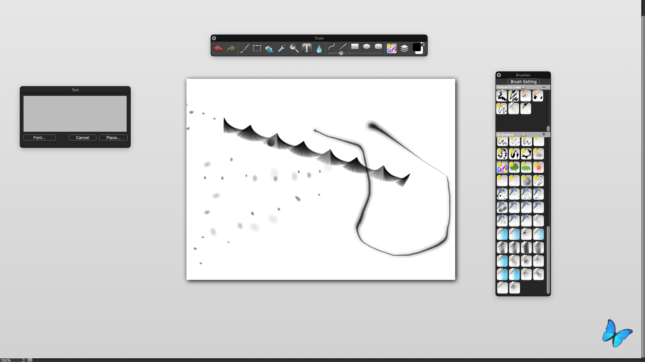This screenshot has width=645, height=362.
Task: Pick the eyedropper color sampler tool
Action: 282,49
